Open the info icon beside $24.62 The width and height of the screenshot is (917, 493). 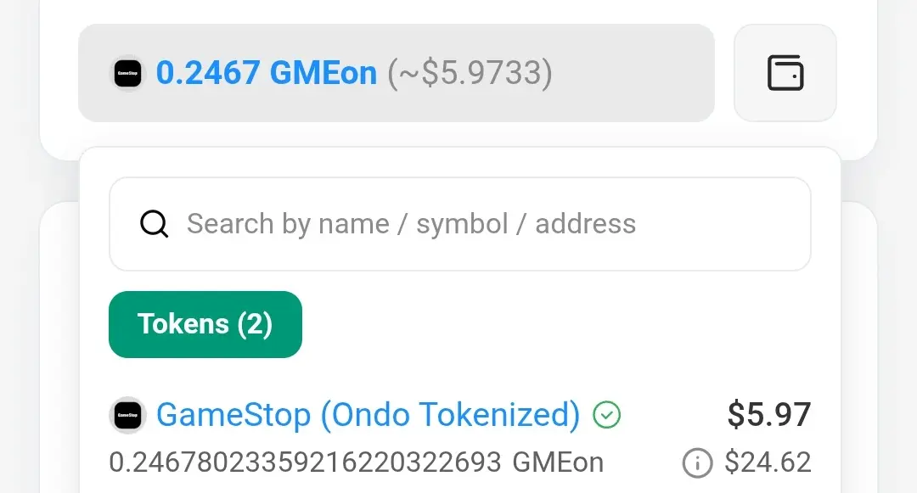click(x=697, y=463)
